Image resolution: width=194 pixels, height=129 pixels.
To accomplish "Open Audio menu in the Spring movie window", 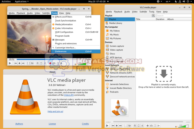I will point(30,13).
